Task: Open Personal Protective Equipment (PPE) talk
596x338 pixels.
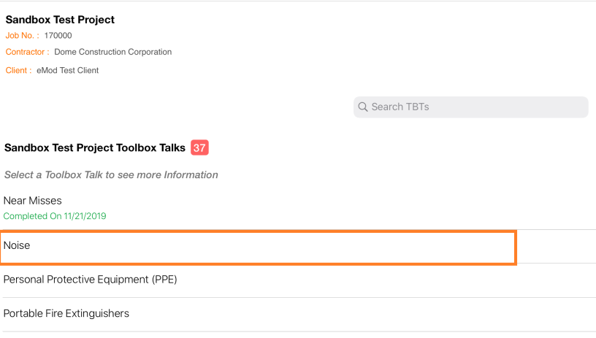Action: click(x=91, y=280)
